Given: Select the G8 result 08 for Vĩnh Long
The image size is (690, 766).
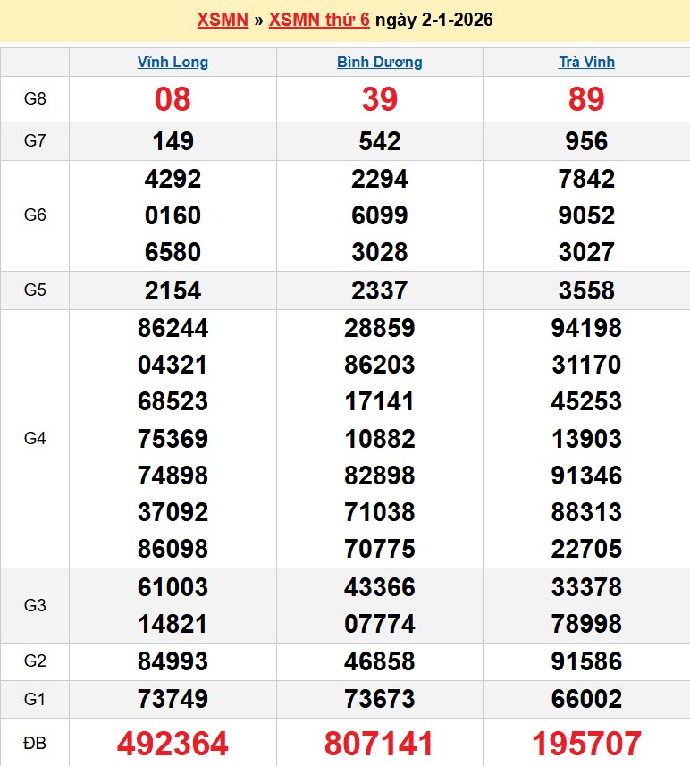Looking at the screenshot, I should [172, 99].
